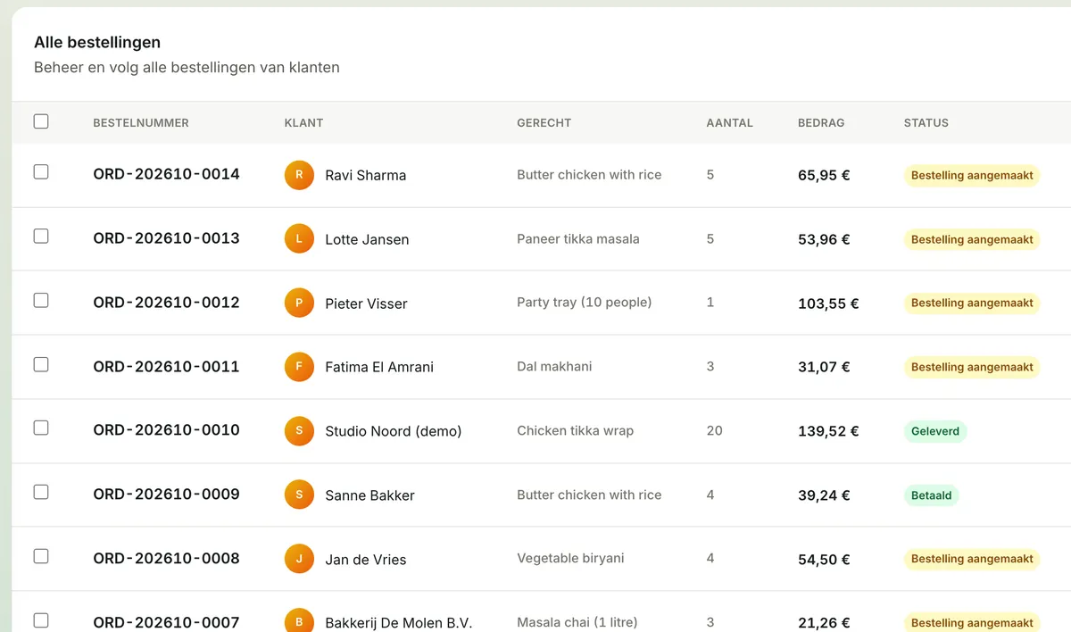Click customer name Bakkerij De Molen B.V.
1071x632 pixels.
[x=398, y=623]
